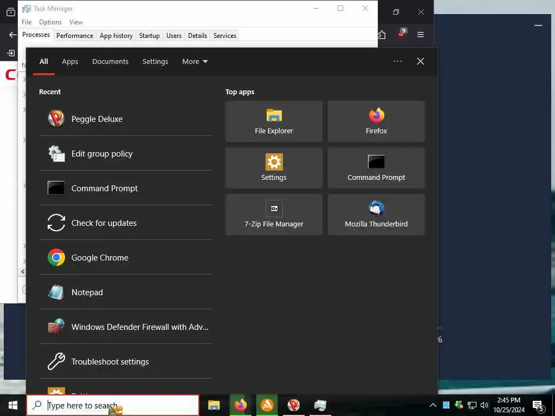The image size is (555, 416).
Task: Click the blue square tray icon
Action: coord(446,405)
